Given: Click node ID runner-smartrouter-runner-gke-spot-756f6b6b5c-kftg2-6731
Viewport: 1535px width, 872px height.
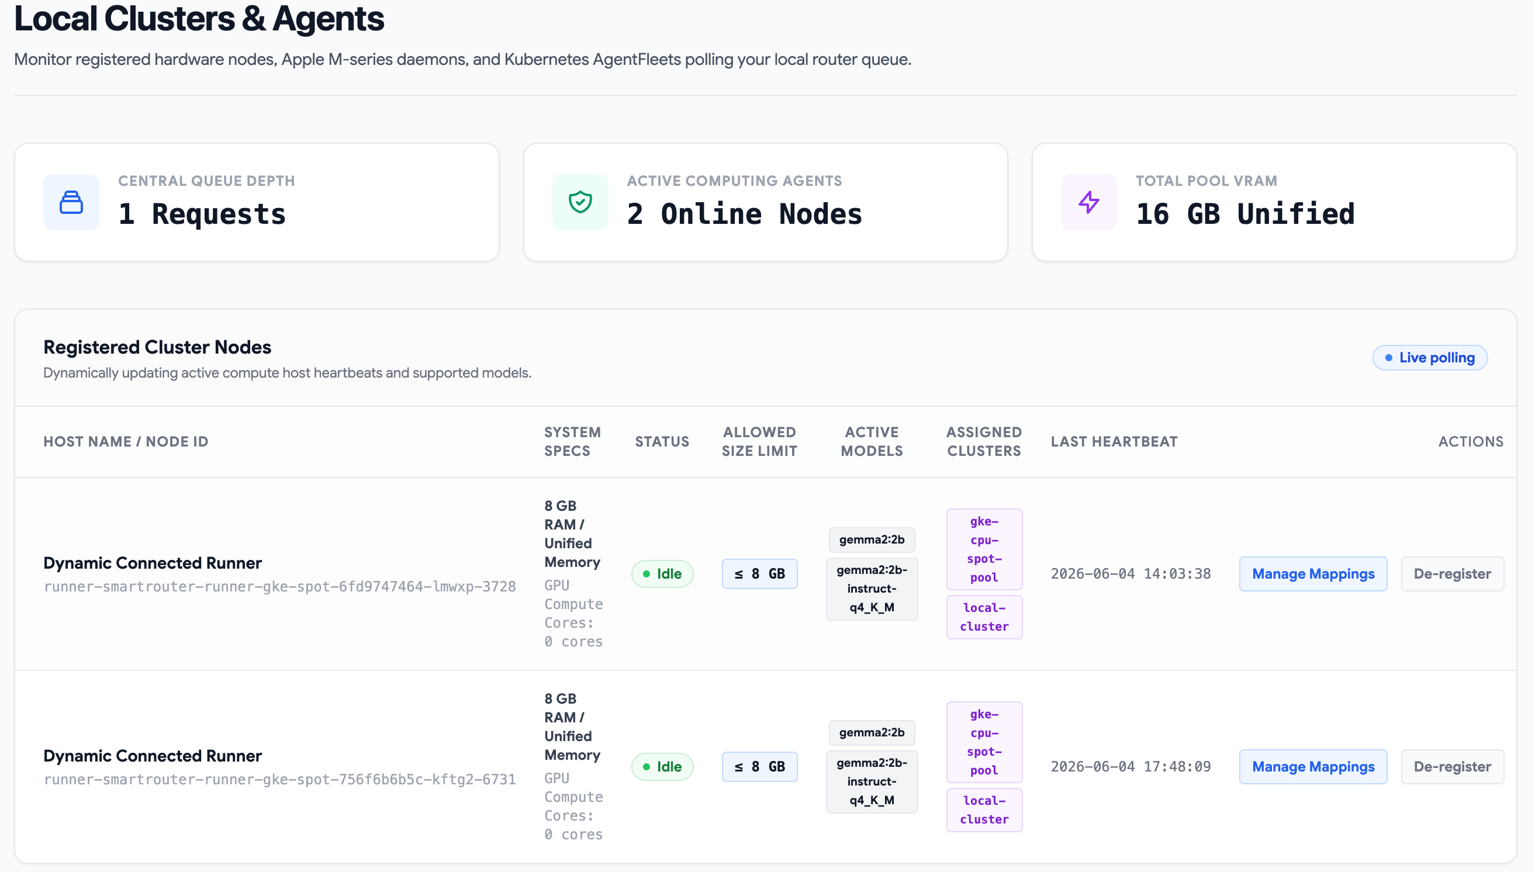Looking at the screenshot, I should (279, 779).
